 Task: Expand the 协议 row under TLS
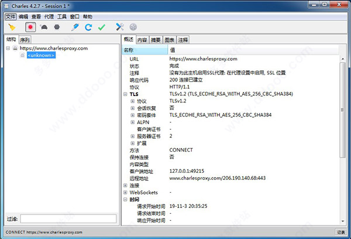click(x=133, y=101)
